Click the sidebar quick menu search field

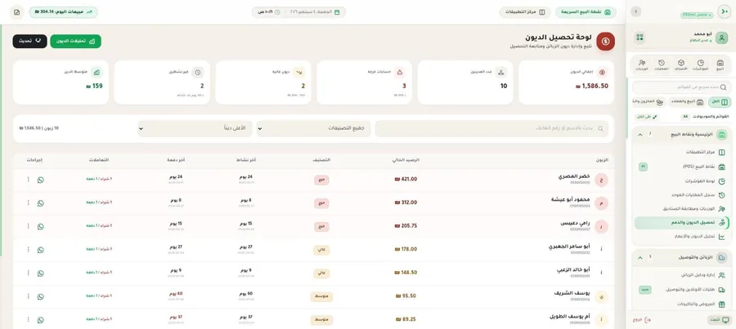pyautogui.click(x=681, y=87)
